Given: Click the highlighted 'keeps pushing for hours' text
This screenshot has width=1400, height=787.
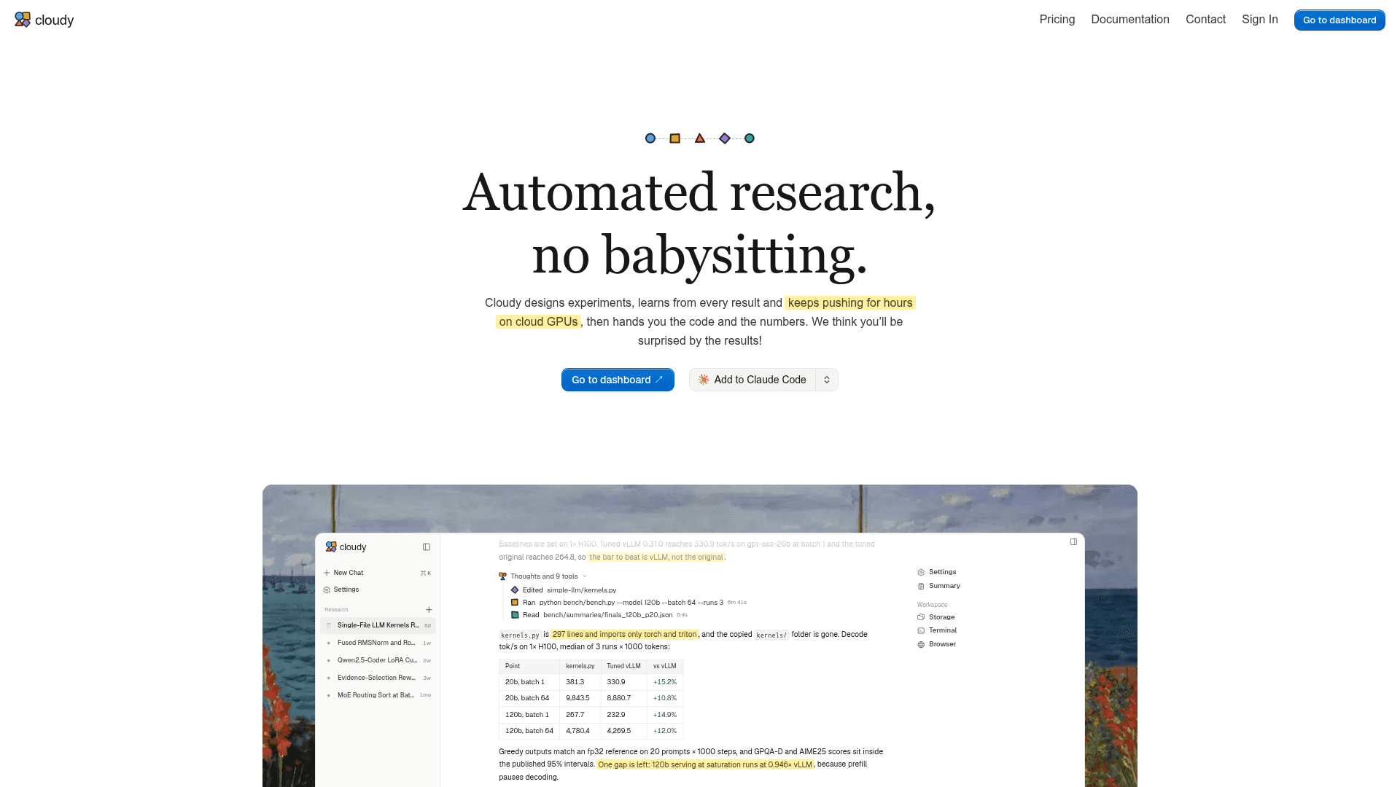Looking at the screenshot, I should pyautogui.click(x=850, y=303).
